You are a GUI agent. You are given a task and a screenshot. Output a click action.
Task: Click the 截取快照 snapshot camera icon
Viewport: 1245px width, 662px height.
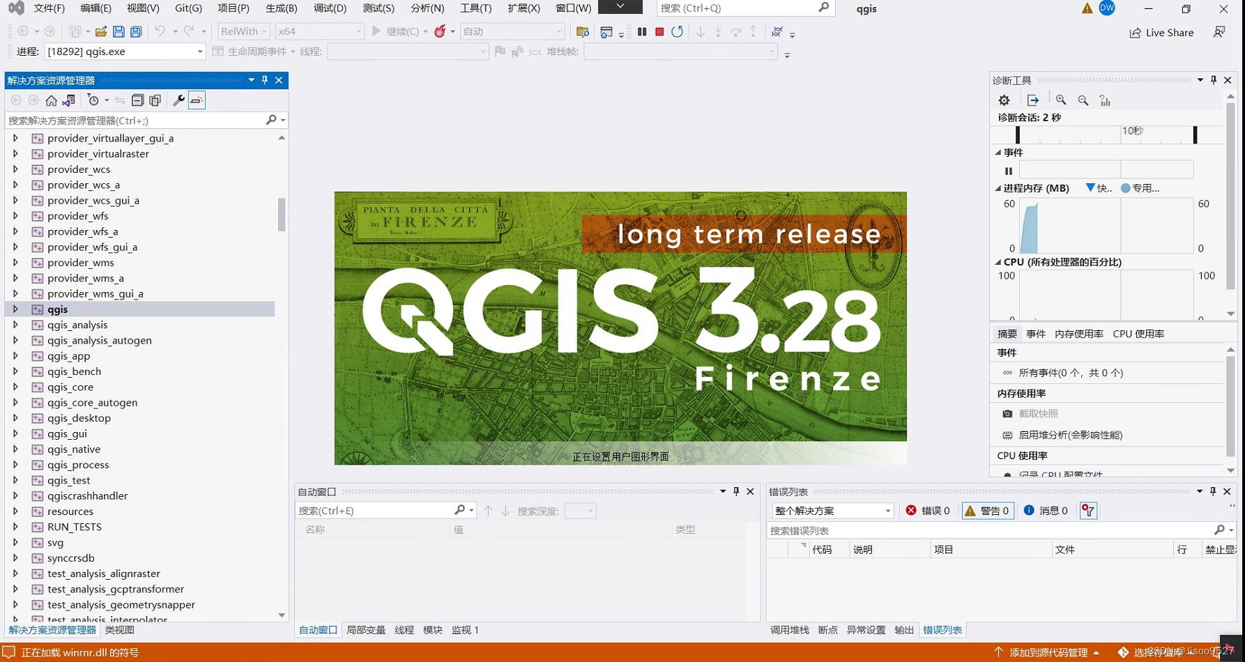(x=1007, y=413)
